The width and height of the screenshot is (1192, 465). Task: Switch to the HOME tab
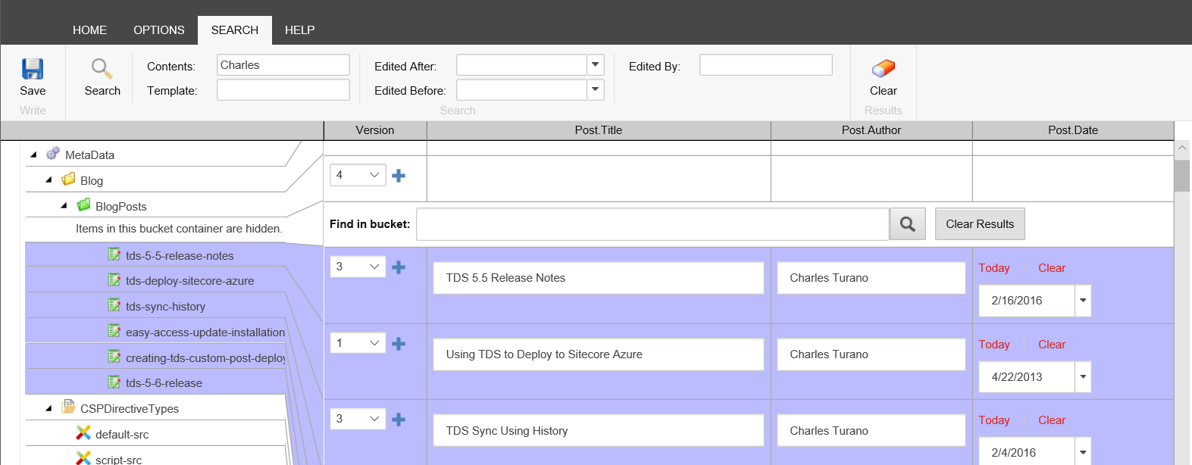point(89,30)
